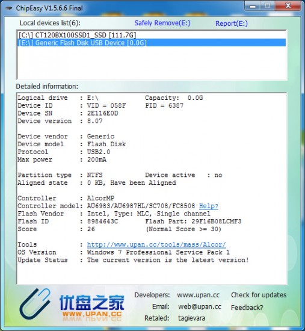Click Max power 200mA value
This screenshot has height=331, width=305.
[x=97, y=159]
